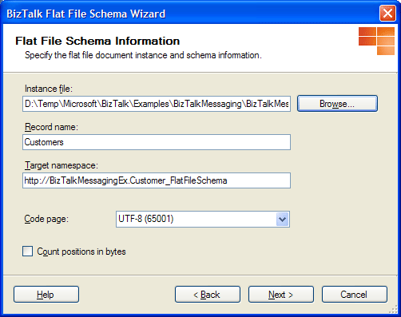Viewport: 401px width, 317px height.
Task: Click the resize grip in the bottom-right corner
Action: pos(393,309)
